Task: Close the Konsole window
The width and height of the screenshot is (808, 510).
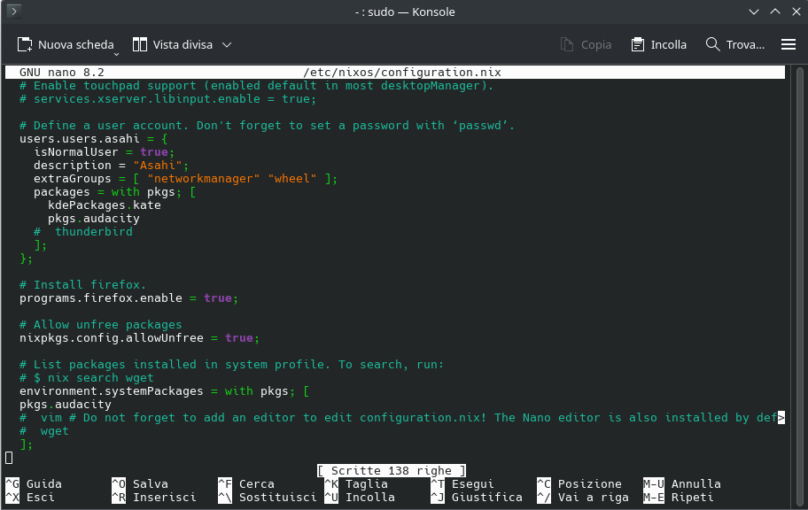Action: 794,12
